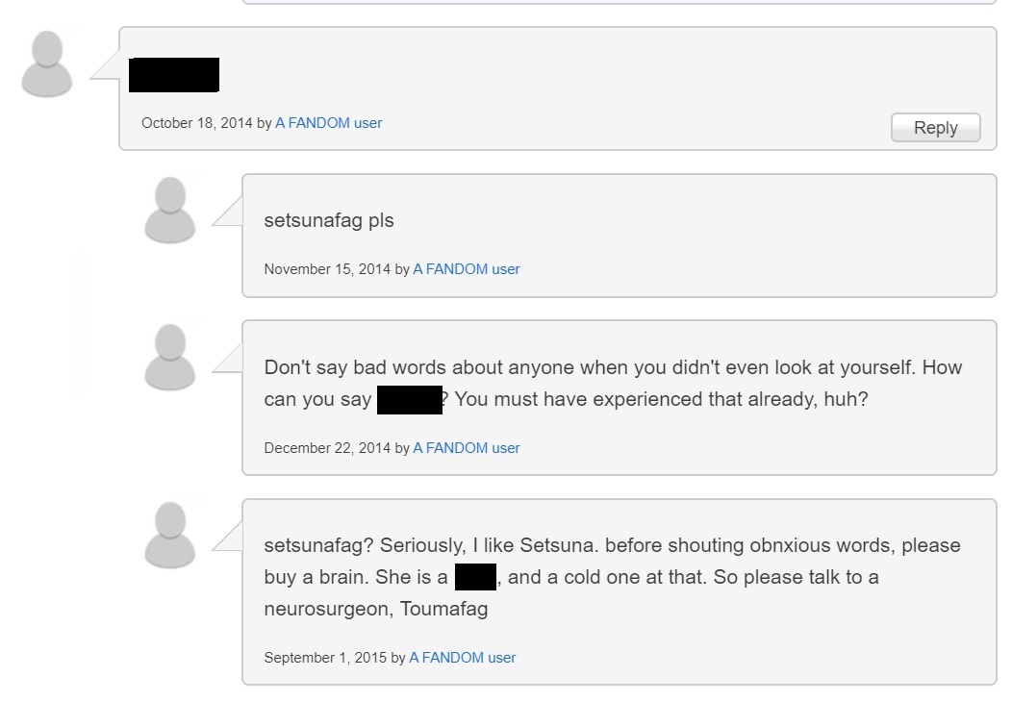Viewport: 1012px width, 702px height.
Task: Click the "October 18, 2014" timestamp
Action: coord(196,123)
